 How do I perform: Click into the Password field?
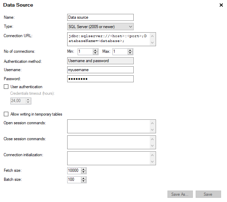100,79
